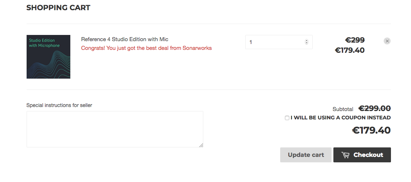Decrease quantity using the stepper down arrow
The image size is (411, 182).
tap(306, 43)
